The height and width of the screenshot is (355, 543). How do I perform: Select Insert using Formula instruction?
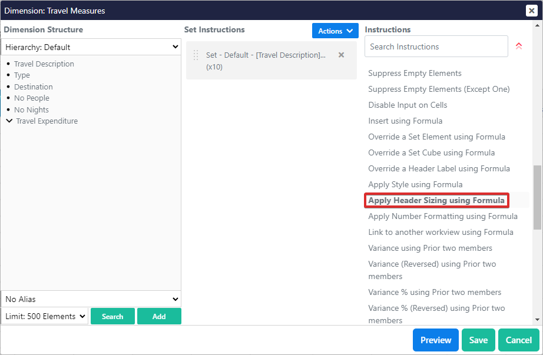(x=405, y=121)
